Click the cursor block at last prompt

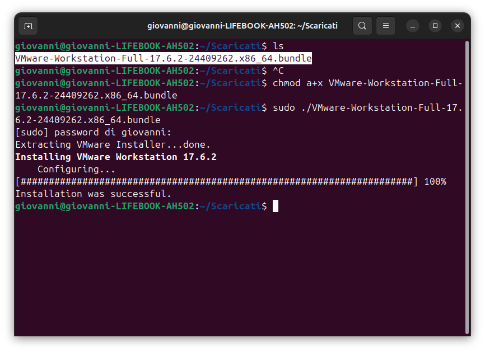click(x=276, y=206)
